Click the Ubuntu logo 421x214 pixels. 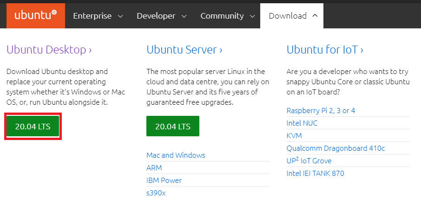click(36, 16)
